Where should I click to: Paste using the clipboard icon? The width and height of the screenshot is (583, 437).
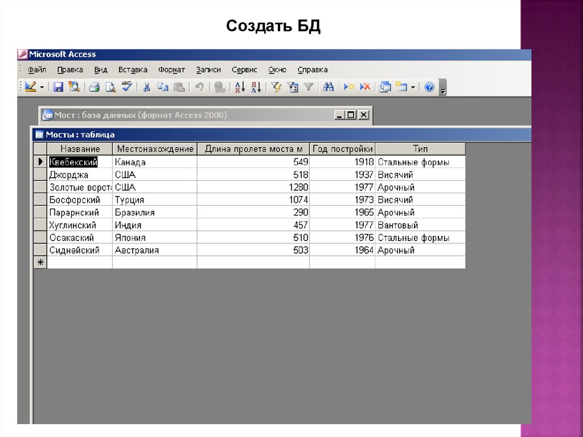[179, 87]
